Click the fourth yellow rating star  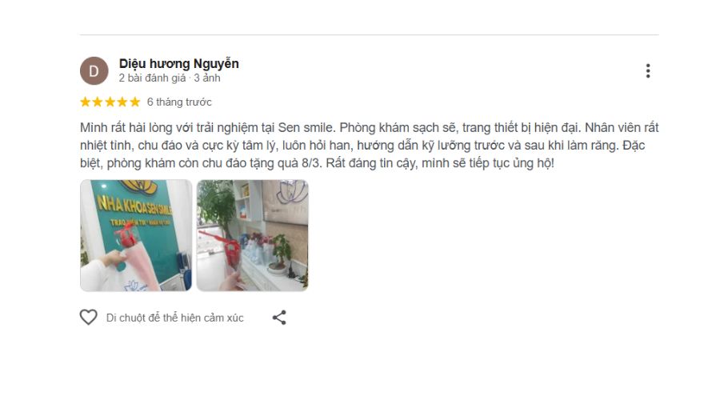122,102
